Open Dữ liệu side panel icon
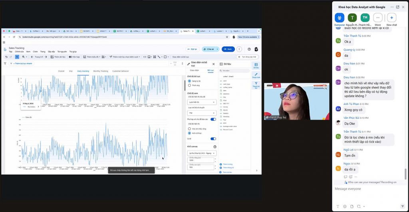This screenshot has width=409, height=212. click(256, 65)
